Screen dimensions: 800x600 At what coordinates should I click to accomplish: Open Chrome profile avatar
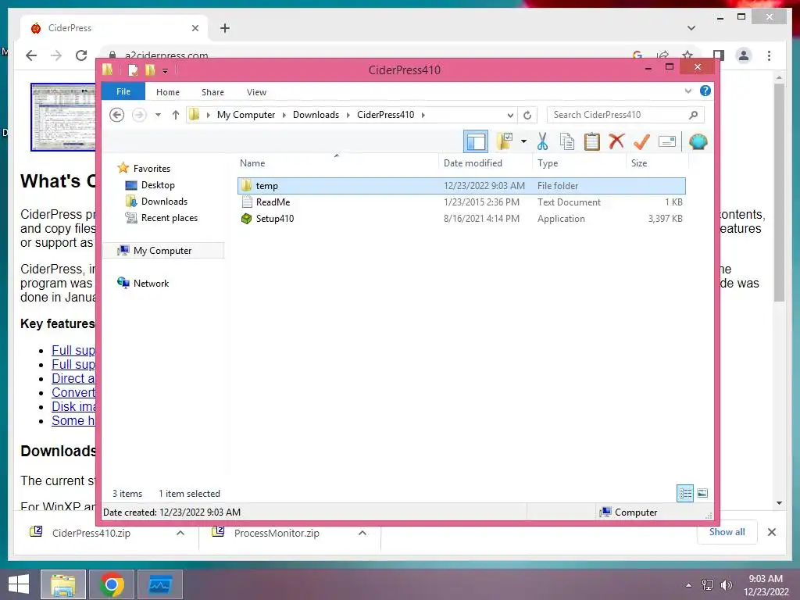(744, 55)
